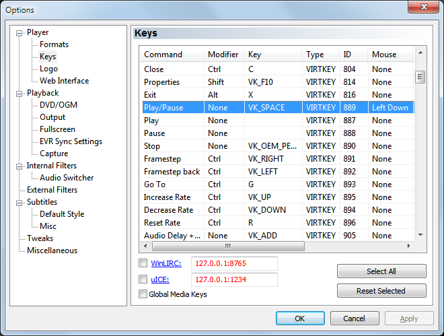Edit the WinLIRC address field
This screenshot has width=444, height=336.
point(234,263)
